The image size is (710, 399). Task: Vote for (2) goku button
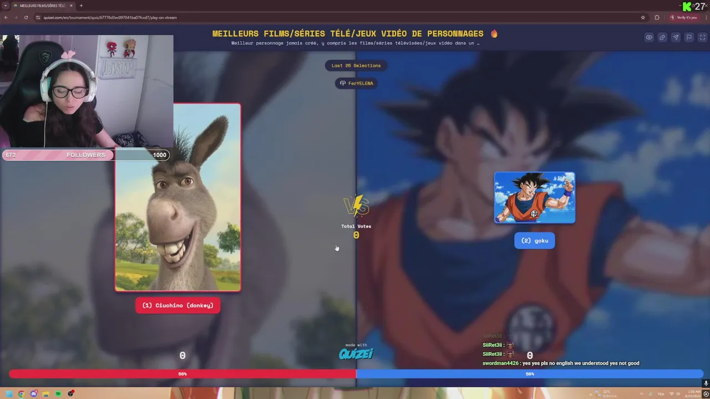tap(534, 241)
